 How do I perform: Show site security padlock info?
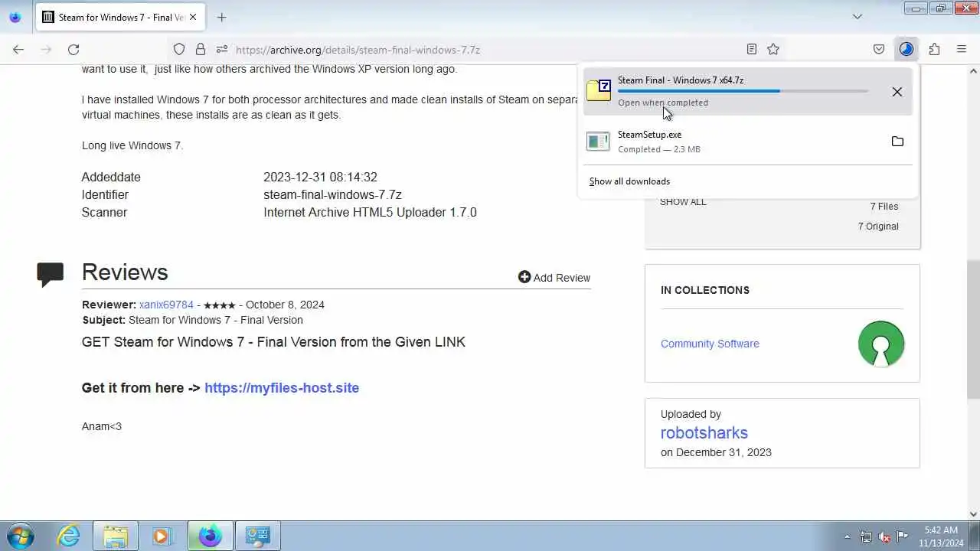[x=201, y=49]
